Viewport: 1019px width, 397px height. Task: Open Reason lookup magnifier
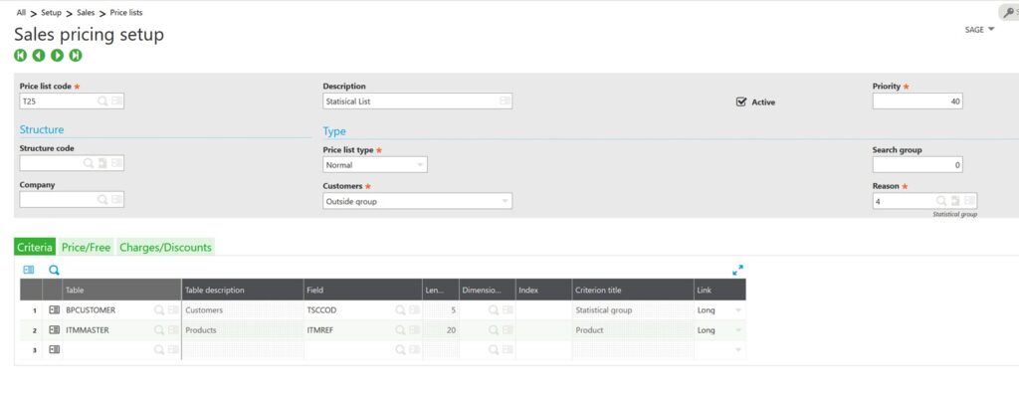tap(941, 201)
